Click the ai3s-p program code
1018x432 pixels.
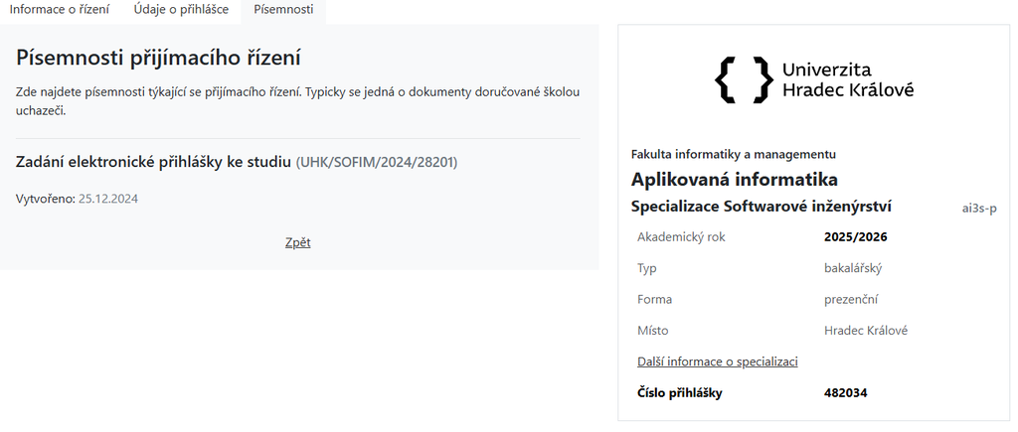979,209
